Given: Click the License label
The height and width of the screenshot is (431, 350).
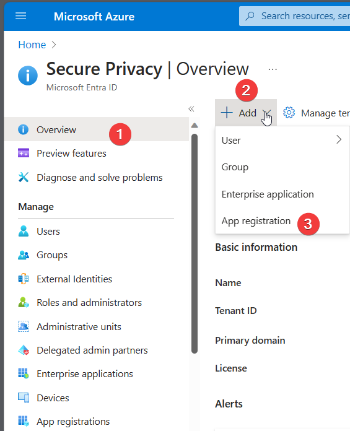Looking at the screenshot, I should click(x=231, y=368).
